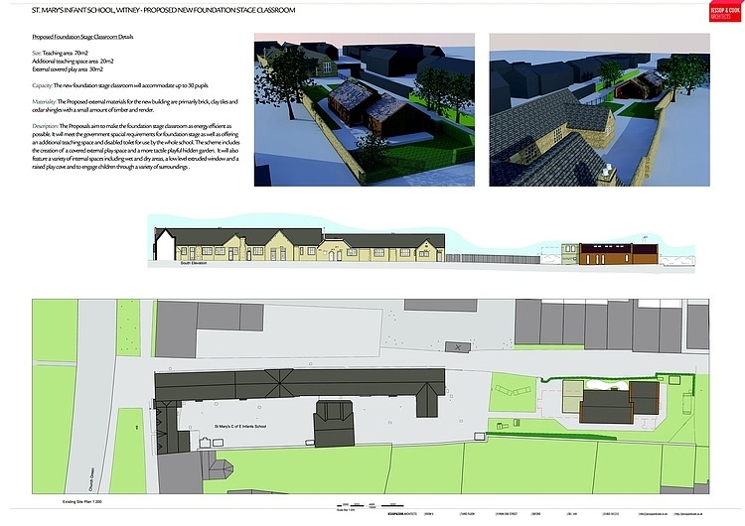The width and height of the screenshot is (745, 526).
Task: Click the proposed classroom roof on the site plan
Action: [605, 403]
